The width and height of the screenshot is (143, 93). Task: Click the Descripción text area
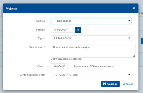coord(93,51)
